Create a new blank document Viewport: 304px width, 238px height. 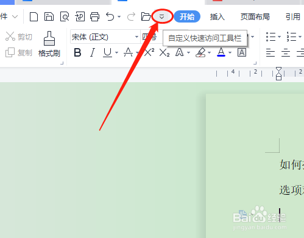[x=34, y=16]
